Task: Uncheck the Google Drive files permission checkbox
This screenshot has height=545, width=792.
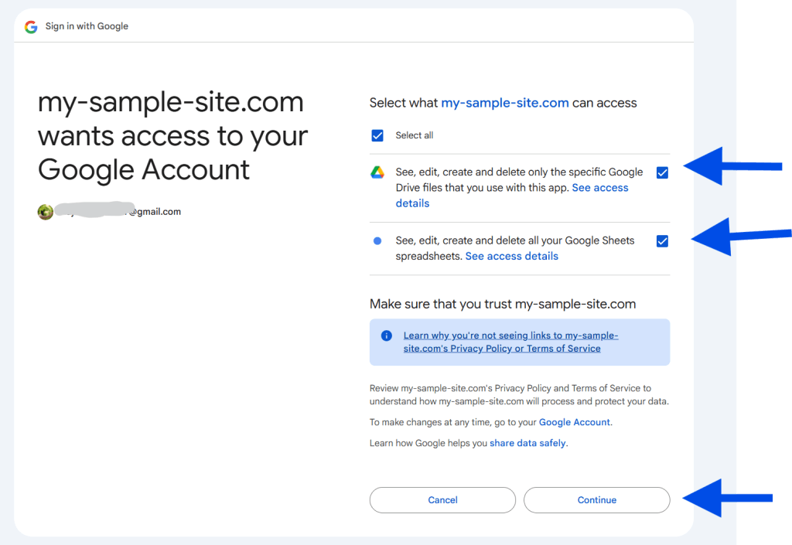Action: pyautogui.click(x=662, y=172)
